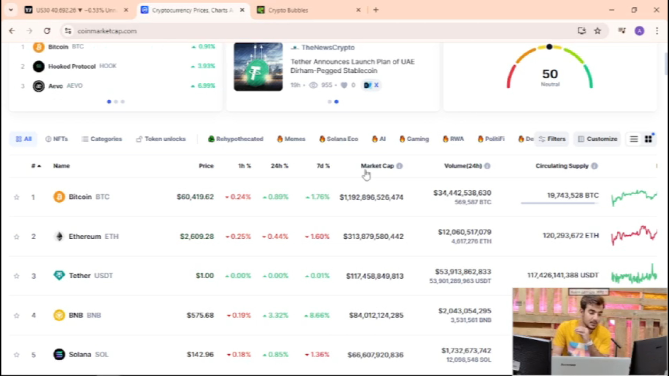The width and height of the screenshot is (669, 376).
Task: Click the Tether coin logo
Action: 59,276
